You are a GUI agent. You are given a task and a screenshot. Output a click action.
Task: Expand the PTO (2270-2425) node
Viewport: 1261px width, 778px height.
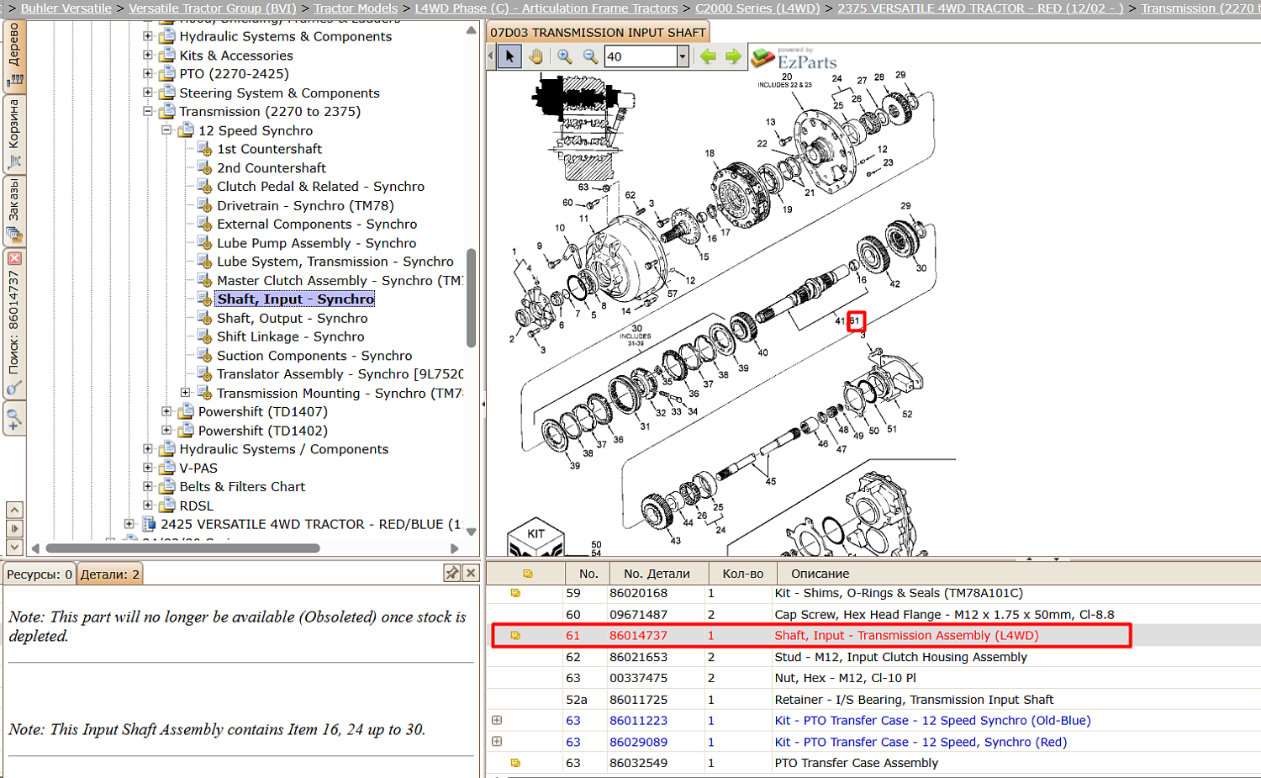coord(148,74)
